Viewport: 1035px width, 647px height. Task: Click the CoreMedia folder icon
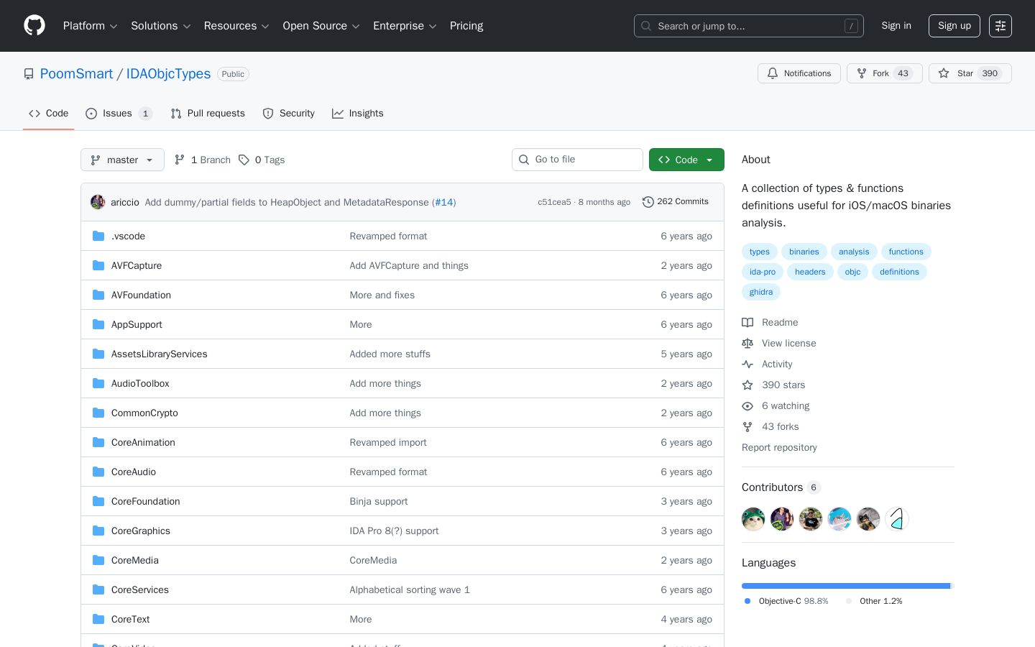coord(98,560)
